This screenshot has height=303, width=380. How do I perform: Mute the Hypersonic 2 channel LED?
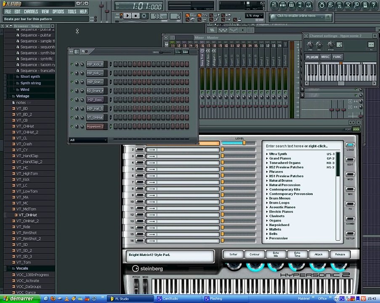72,126
